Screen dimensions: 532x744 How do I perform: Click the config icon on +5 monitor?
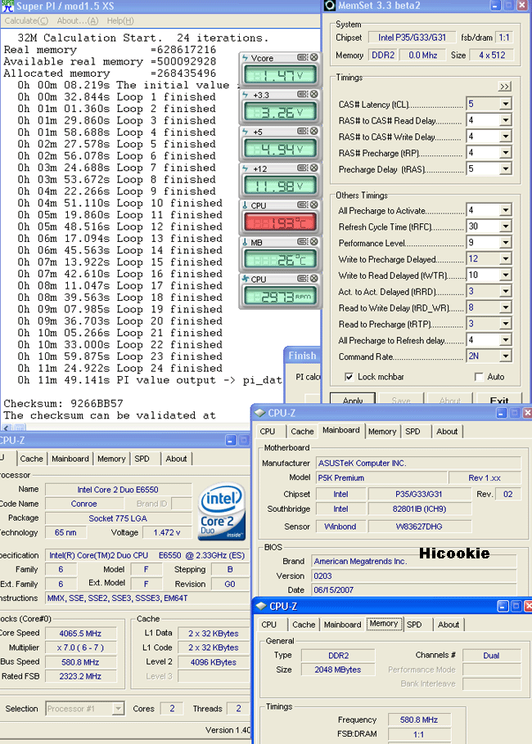tap(302, 132)
